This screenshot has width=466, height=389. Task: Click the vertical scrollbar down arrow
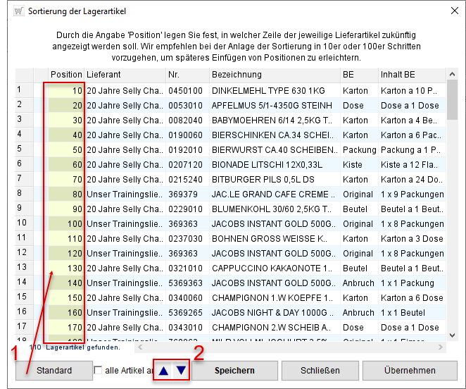coord(452,335)
